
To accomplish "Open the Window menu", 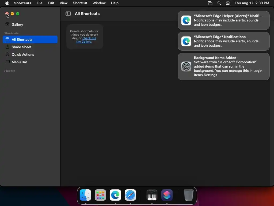I will tap(99, 3).
